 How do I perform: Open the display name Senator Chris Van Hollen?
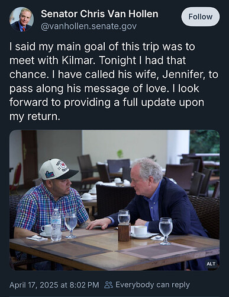click(x=99, y=14)
